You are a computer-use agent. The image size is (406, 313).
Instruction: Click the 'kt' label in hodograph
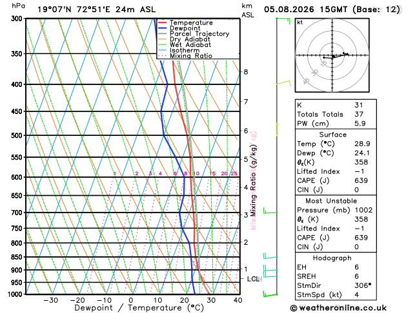coord(300,23)
